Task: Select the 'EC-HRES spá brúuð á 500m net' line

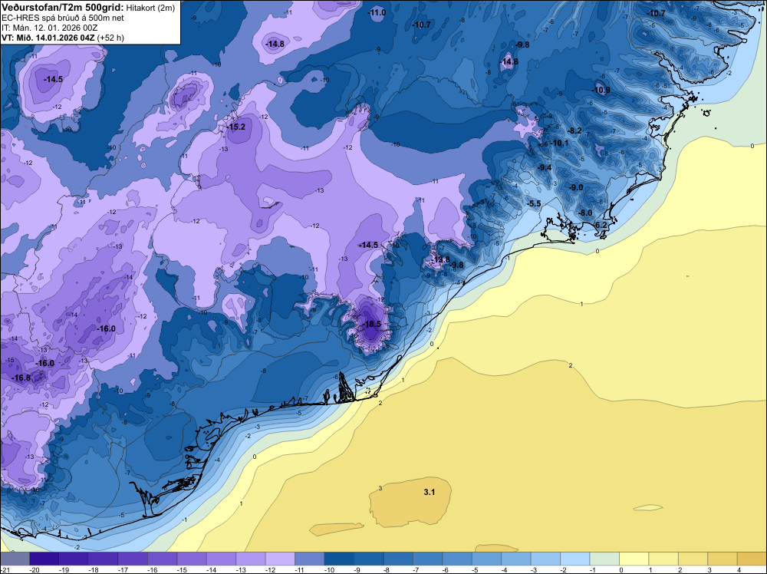Action: point(63,18)
